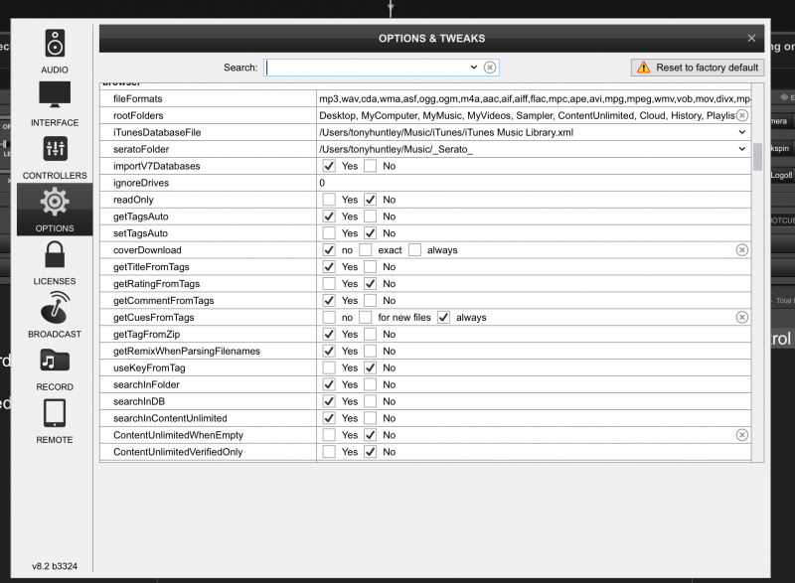Image resolution: width=795 pixels, height=583 pixels.
Task: Check Yes for getRatingFromTags
Action: [x=329, y=284]
